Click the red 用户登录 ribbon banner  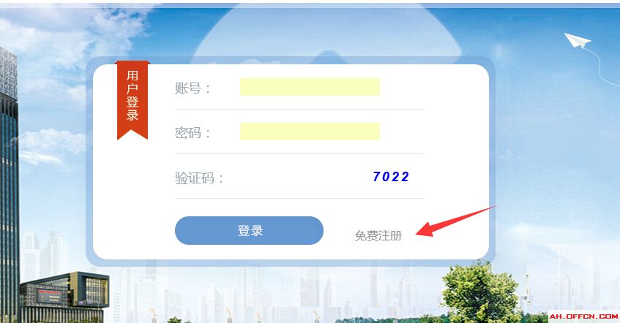click(x=132, y=100)
